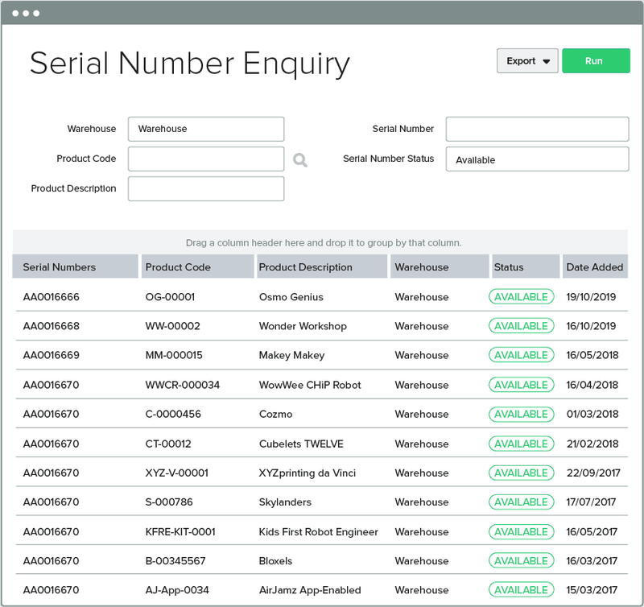Click the AirJamz App-Enabled description
The height and width of the screenshot is (607, 644).
(x=310, y=590)
